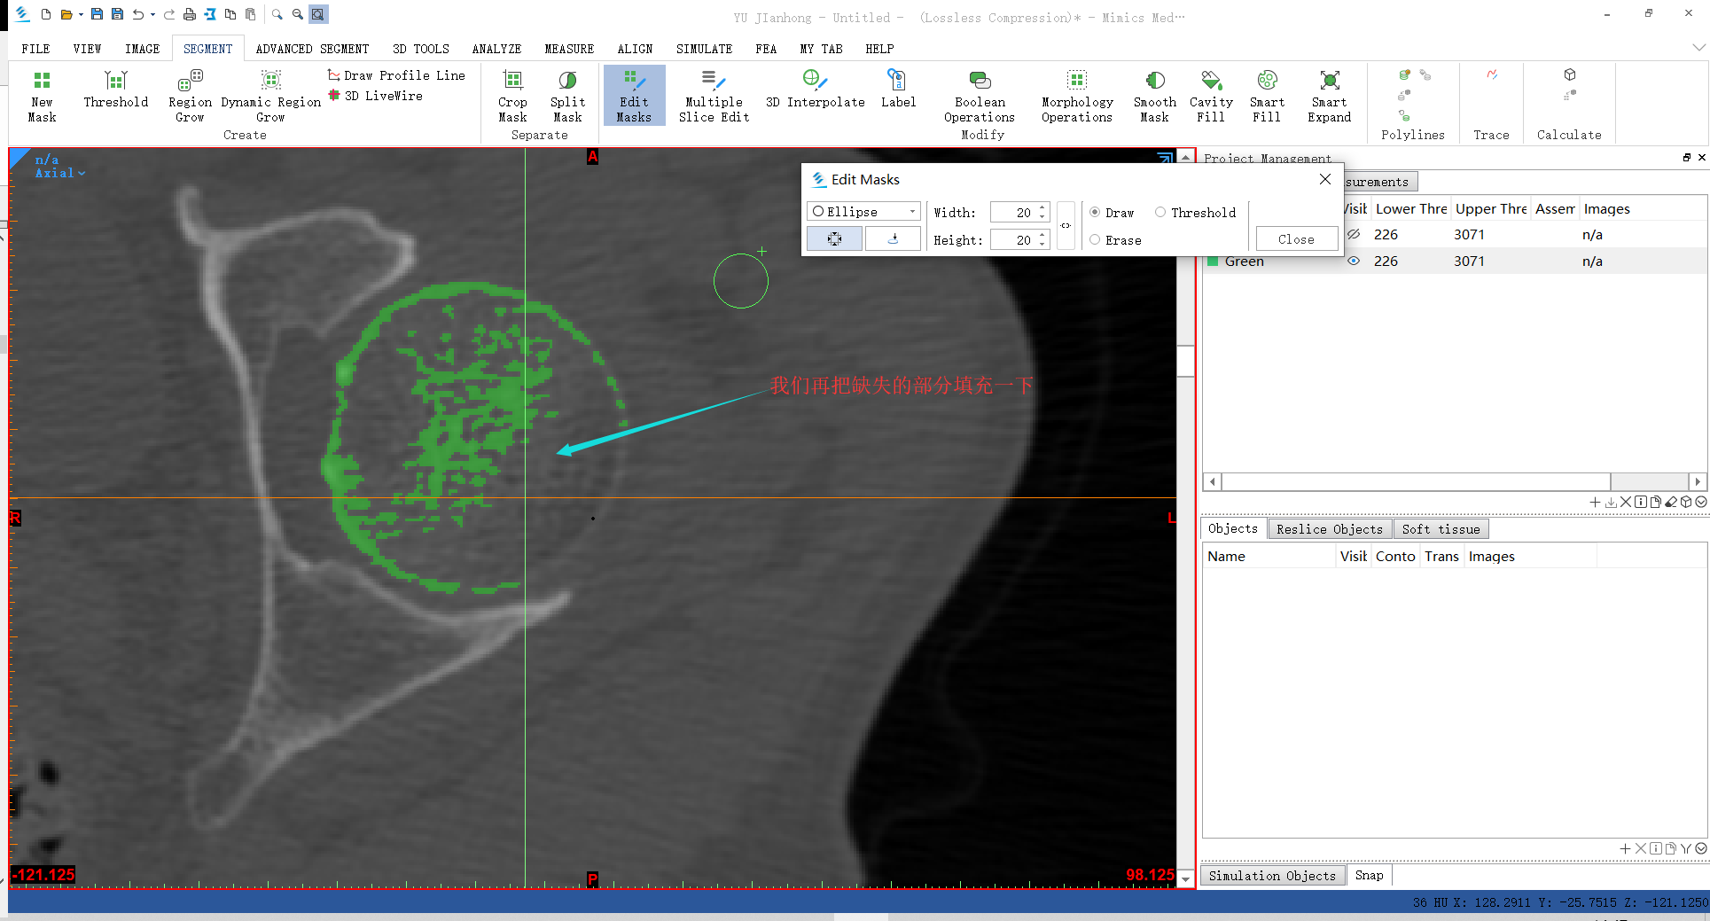The image size is (1710, 921).
Task: Launch the 3D Interpolate tool
Action: [815, 90]
